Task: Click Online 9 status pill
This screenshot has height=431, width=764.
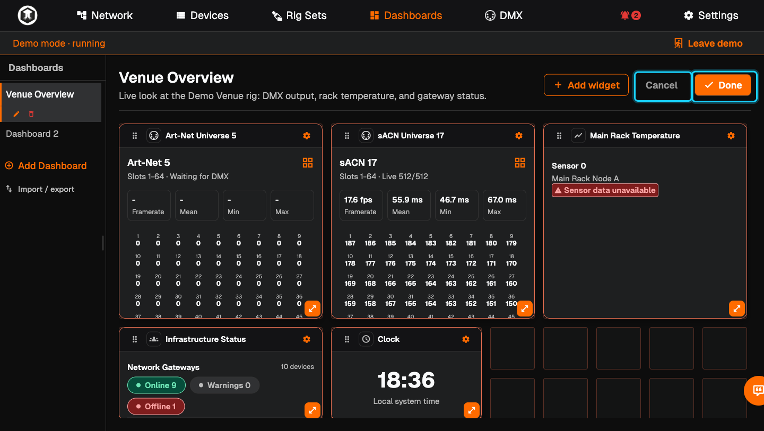Action: [x=157, y=385]
